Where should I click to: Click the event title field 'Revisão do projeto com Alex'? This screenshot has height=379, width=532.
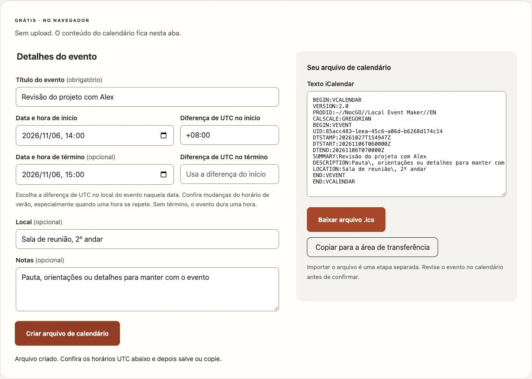click(x=147, y=97)
